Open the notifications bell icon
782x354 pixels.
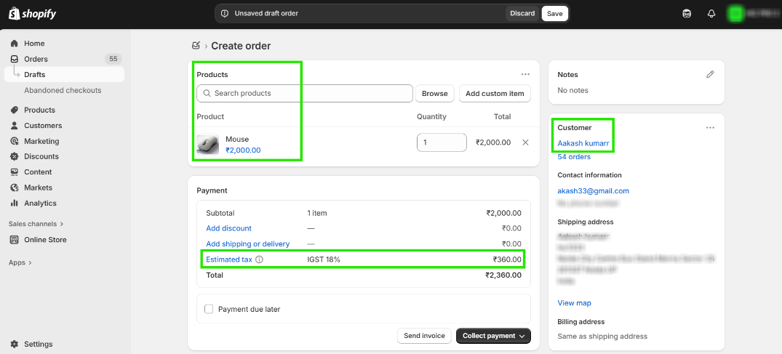point(711,14)
